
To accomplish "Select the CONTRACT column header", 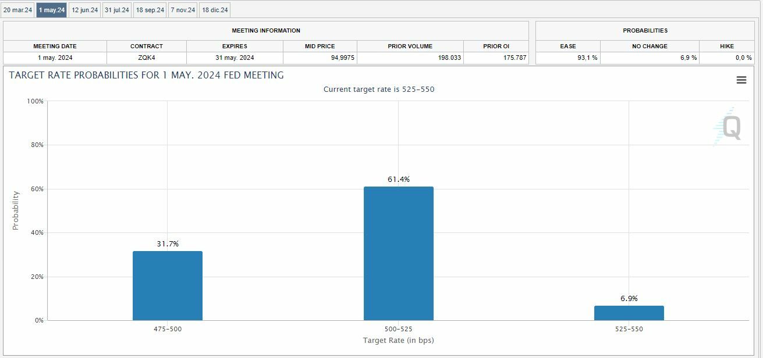I will click(147, 46).
